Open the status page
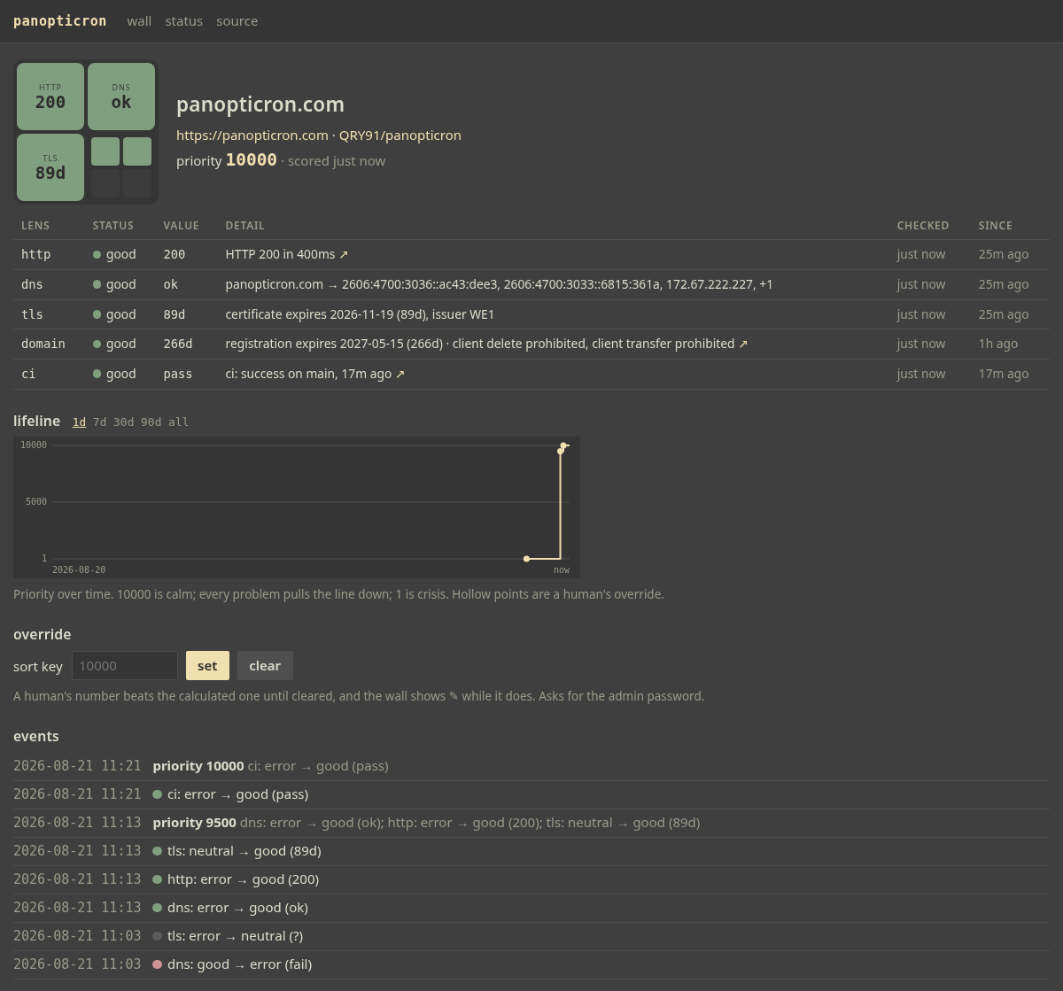 point(184,20)
